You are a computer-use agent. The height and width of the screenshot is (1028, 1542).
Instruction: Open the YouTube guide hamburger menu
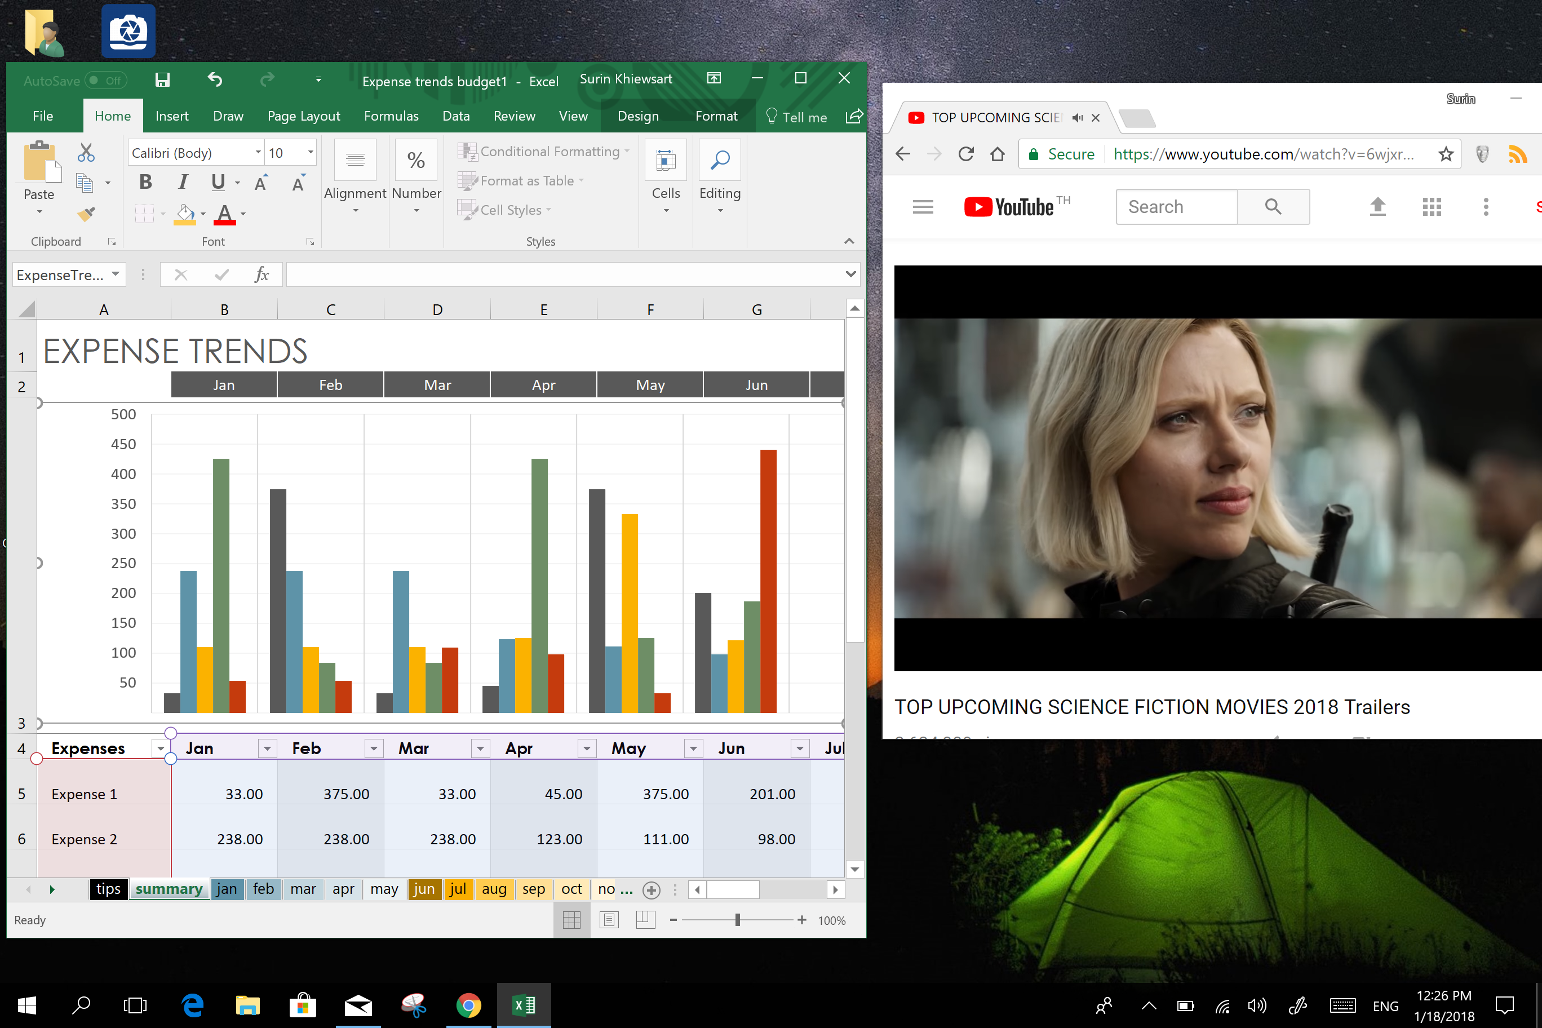click(923, 207)
